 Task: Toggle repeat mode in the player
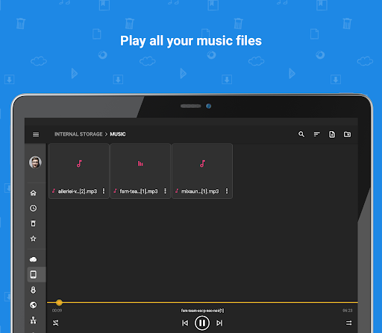[349, 323]
